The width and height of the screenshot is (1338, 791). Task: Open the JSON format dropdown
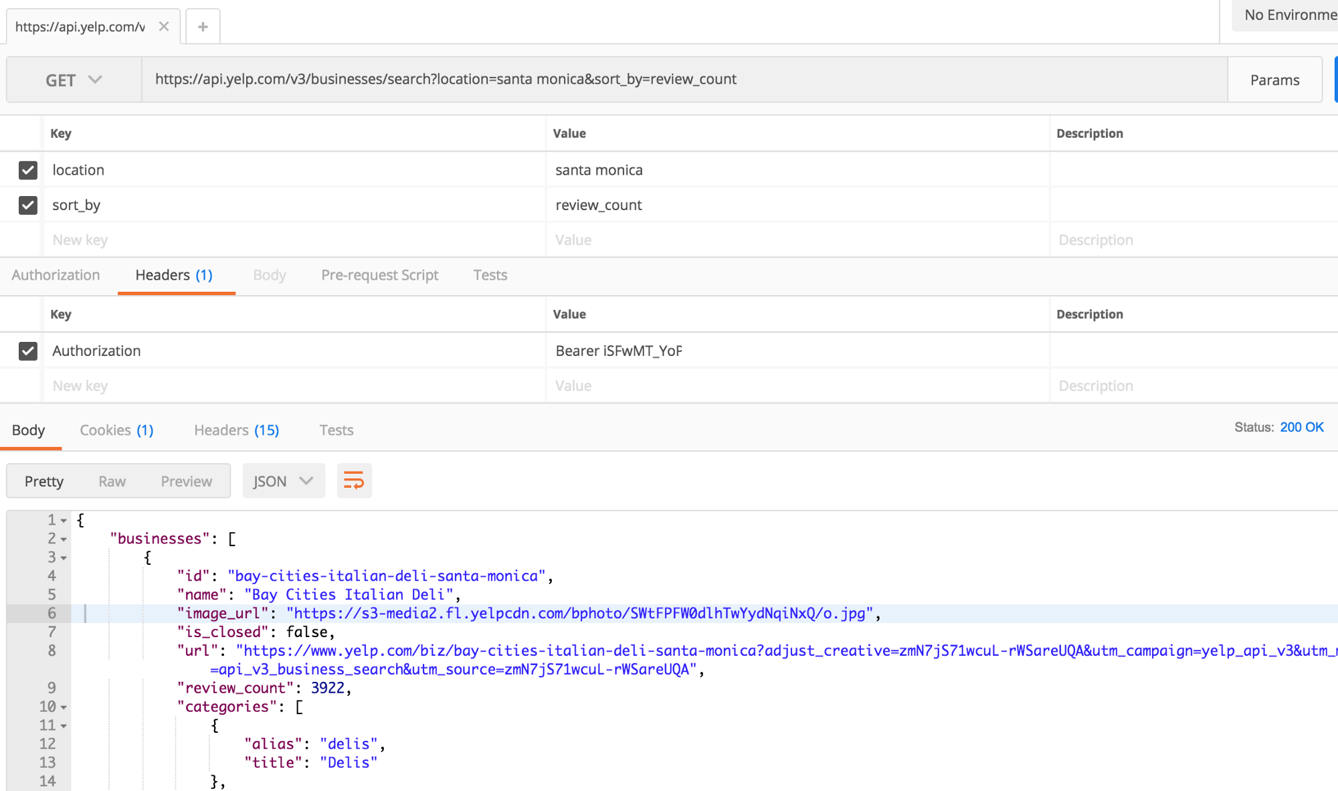[x=283, y=481]
